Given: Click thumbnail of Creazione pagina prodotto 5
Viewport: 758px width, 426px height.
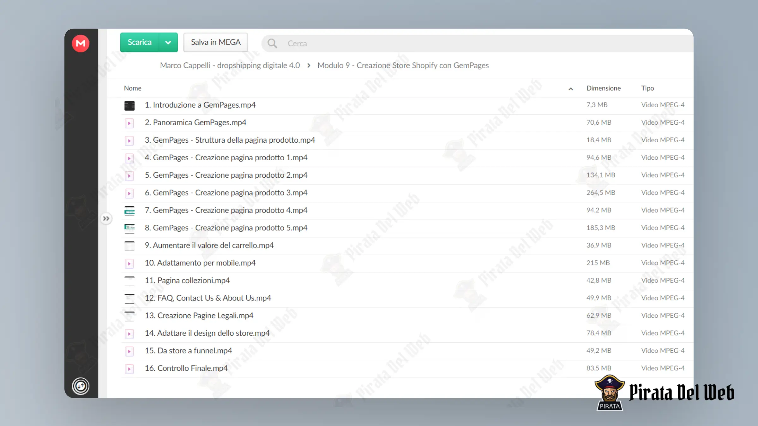Looking at the screenshot, I should [x=129, y=228].
